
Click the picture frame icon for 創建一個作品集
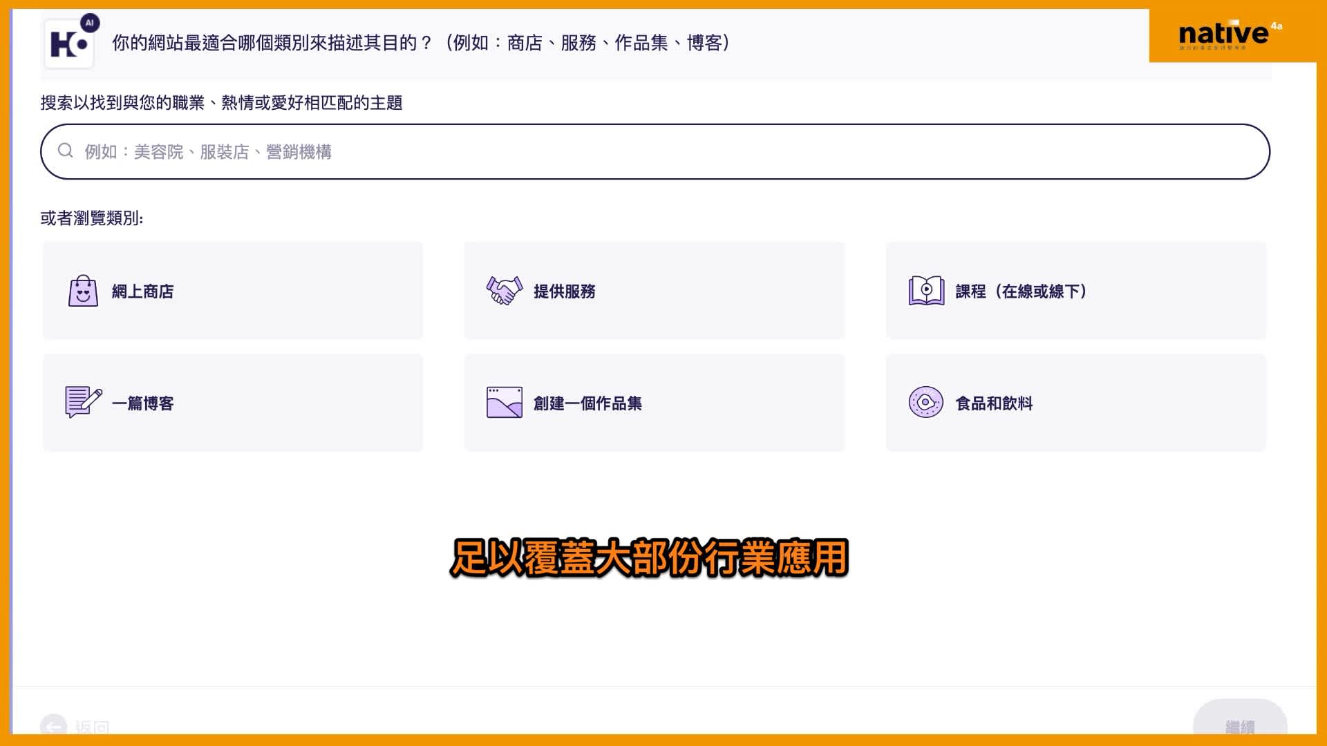pyautogui.click(x=505, y=402)
